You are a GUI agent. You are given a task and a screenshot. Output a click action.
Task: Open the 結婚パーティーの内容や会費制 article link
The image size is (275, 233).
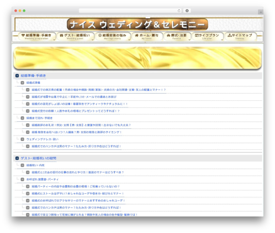click(75, 186)
